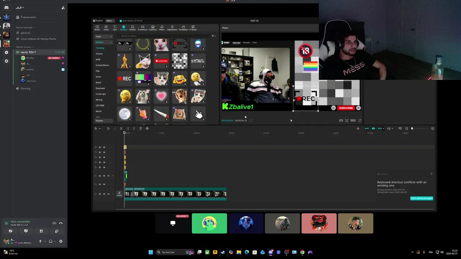Open Windows Start menu
Viewport: 461px width, 259px height.
tap(151, 252)
